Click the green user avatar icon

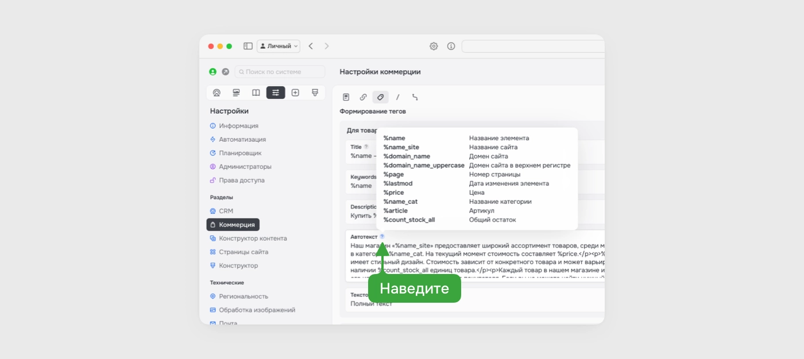212,72
